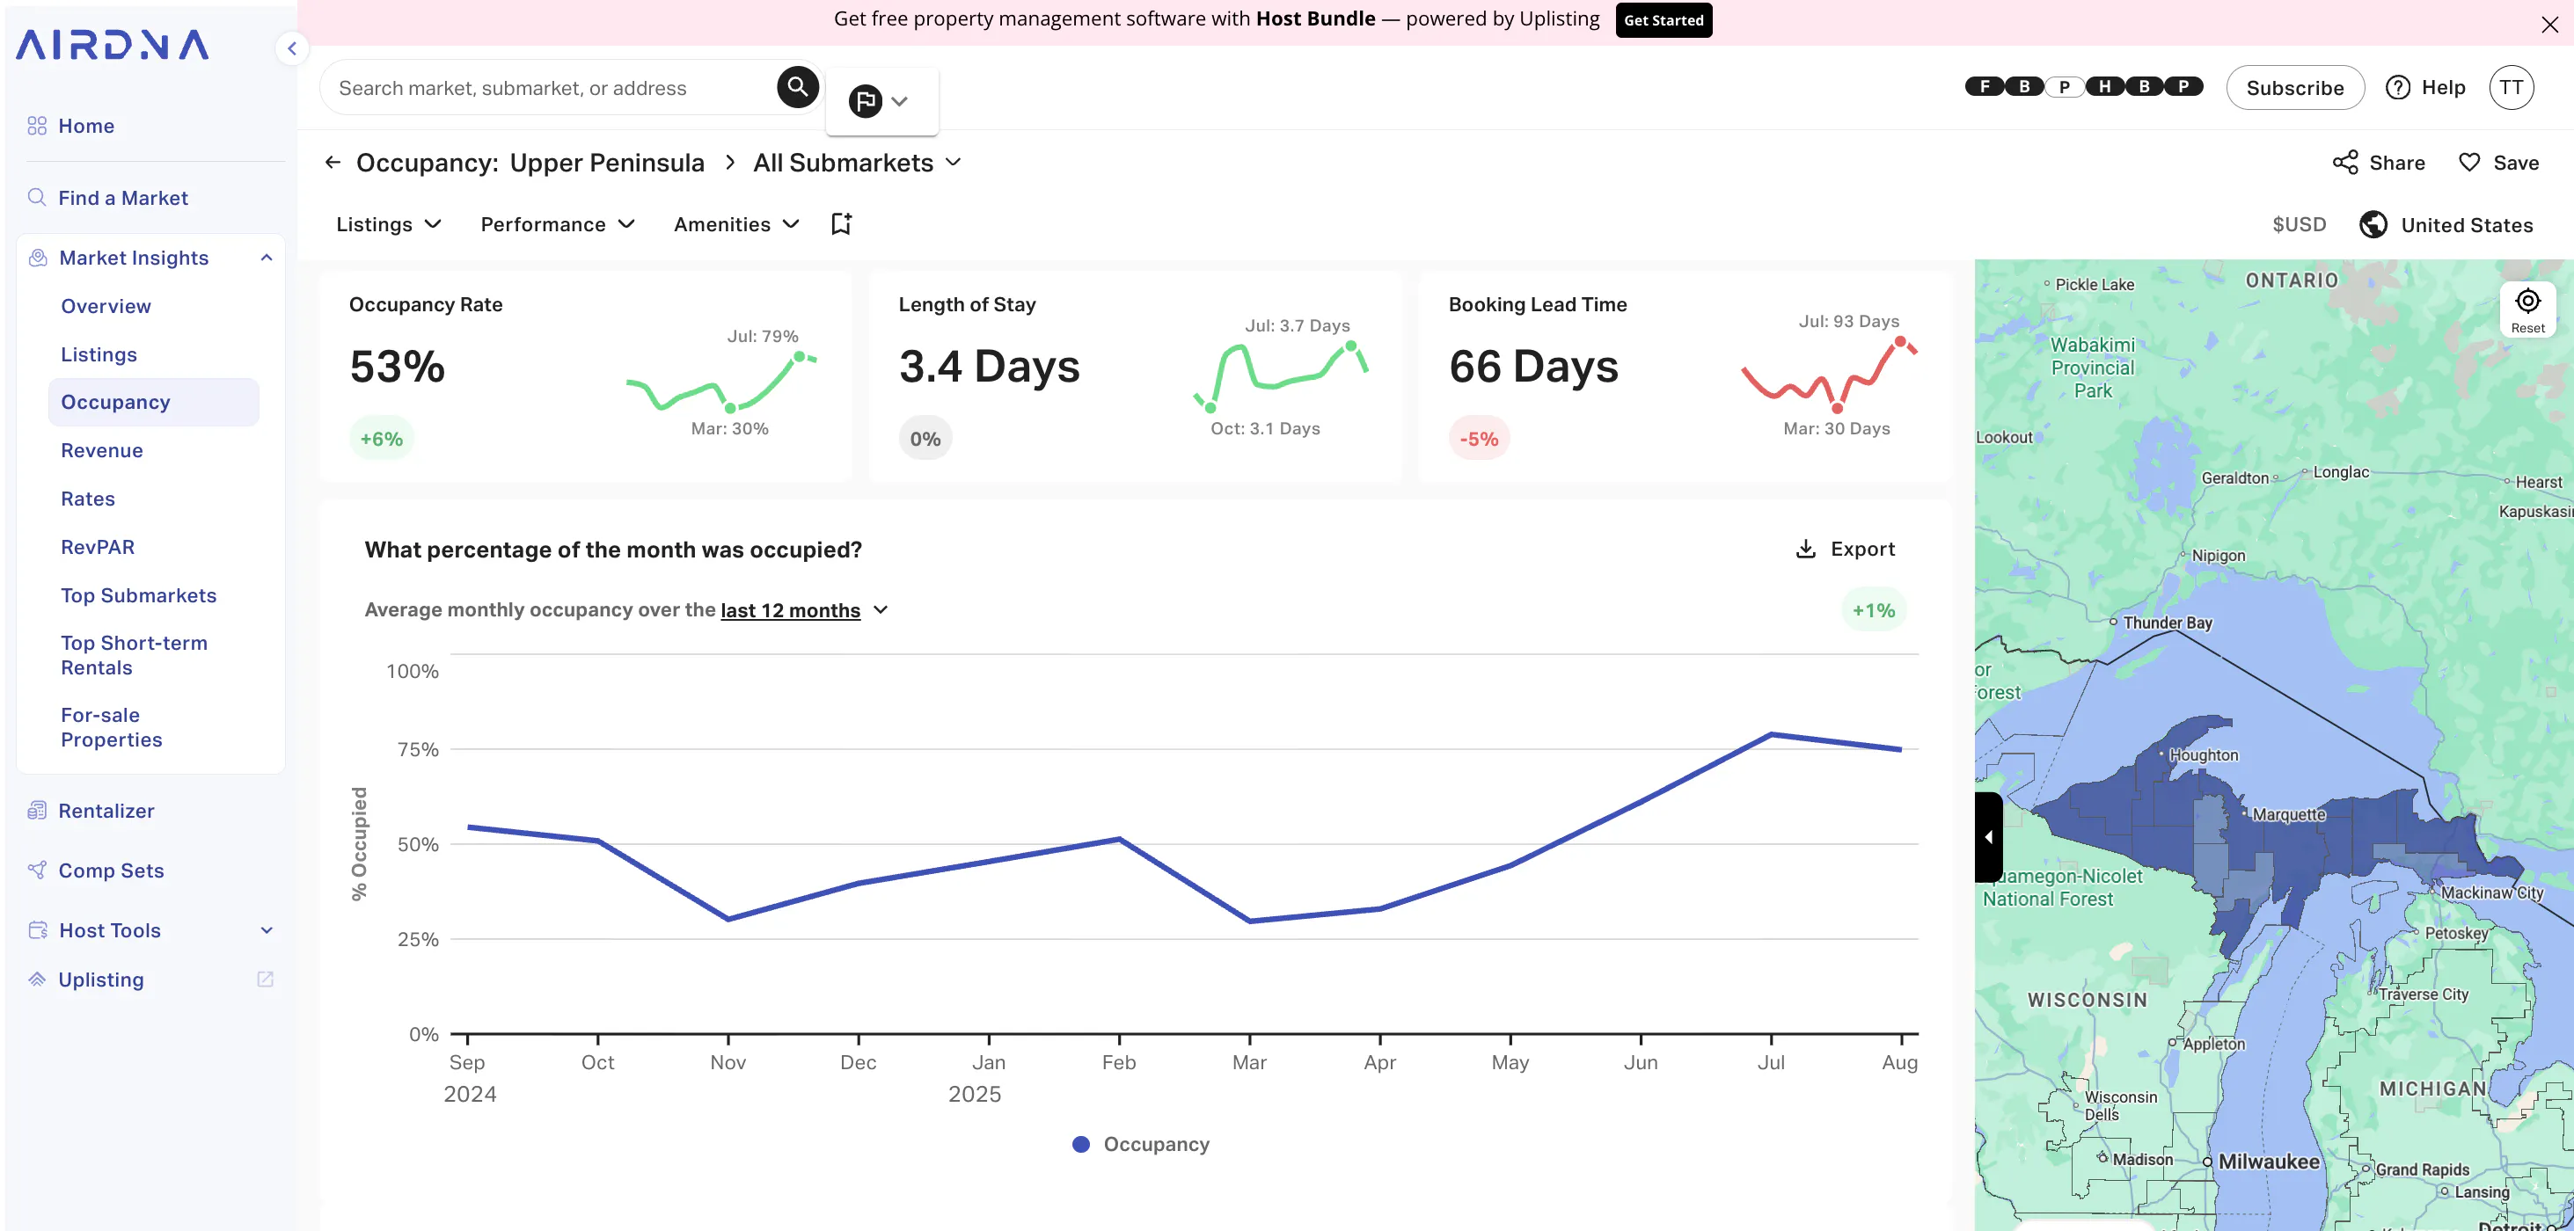
Task: Click the AirDNA logo
Action: [112, 45]
